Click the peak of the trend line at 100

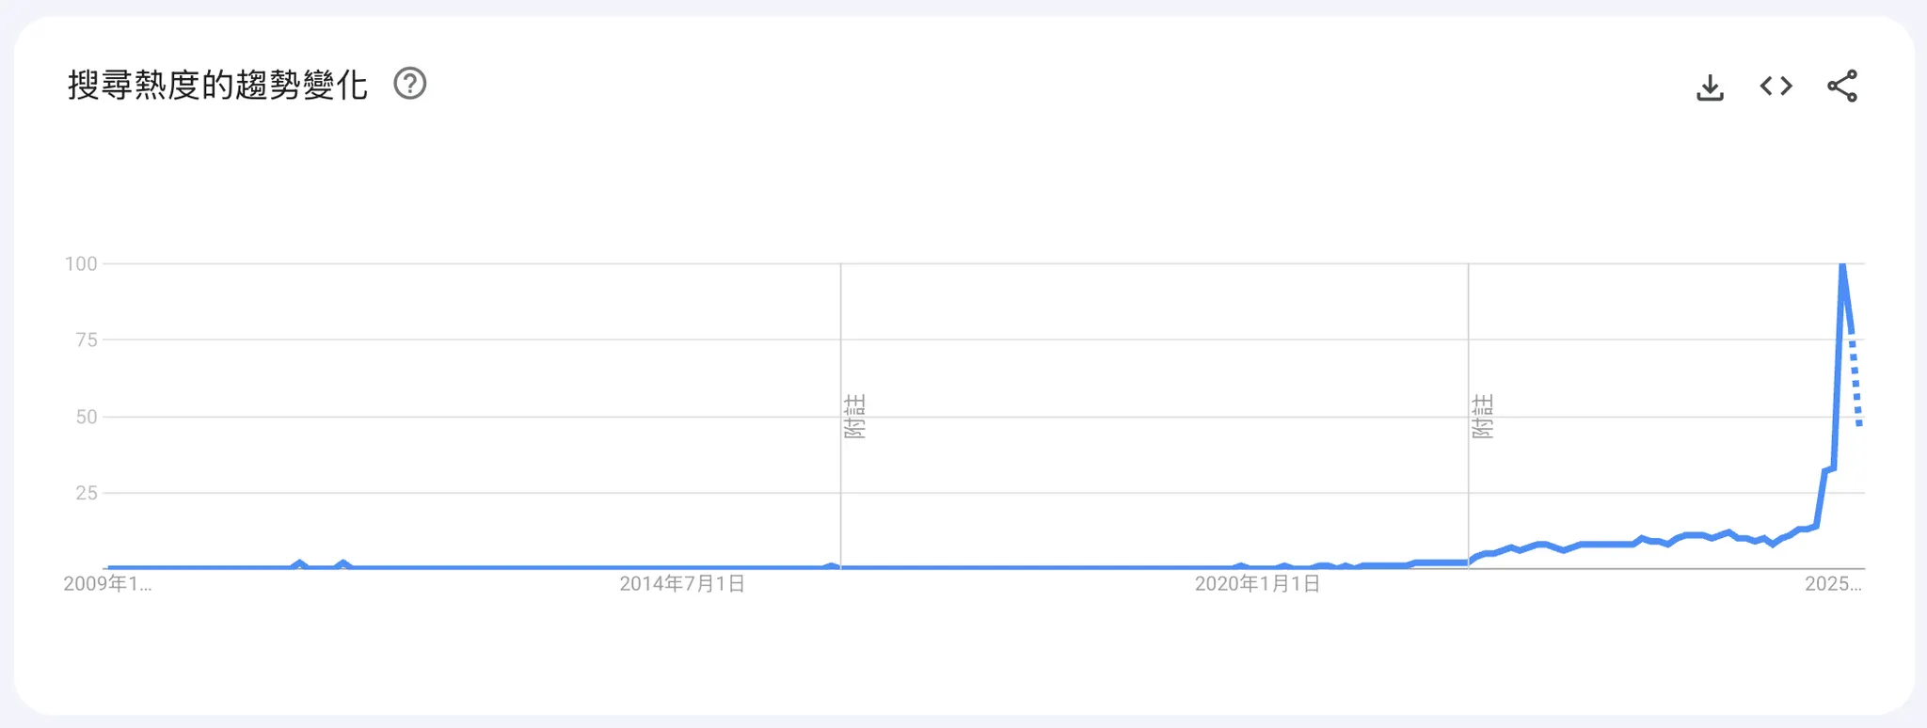coord(1842,266)
